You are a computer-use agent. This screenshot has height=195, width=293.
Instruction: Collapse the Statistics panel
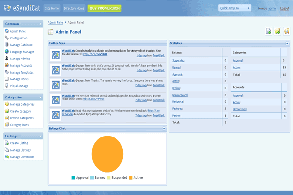(287, 43)
